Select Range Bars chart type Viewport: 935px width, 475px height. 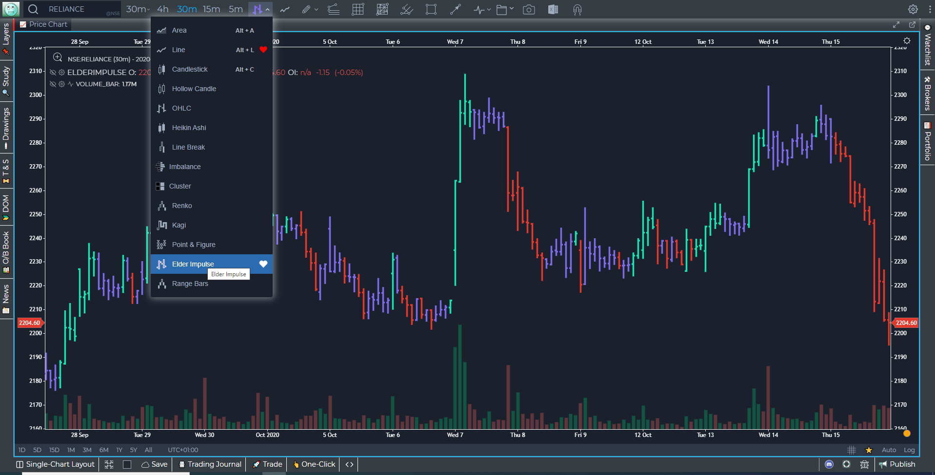click(x=212, y=284)
